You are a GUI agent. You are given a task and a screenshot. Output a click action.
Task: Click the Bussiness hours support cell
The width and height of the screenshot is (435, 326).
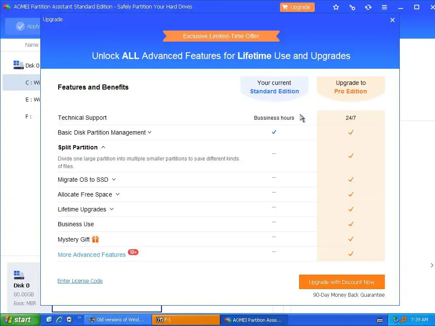click(x=274, y=118)
